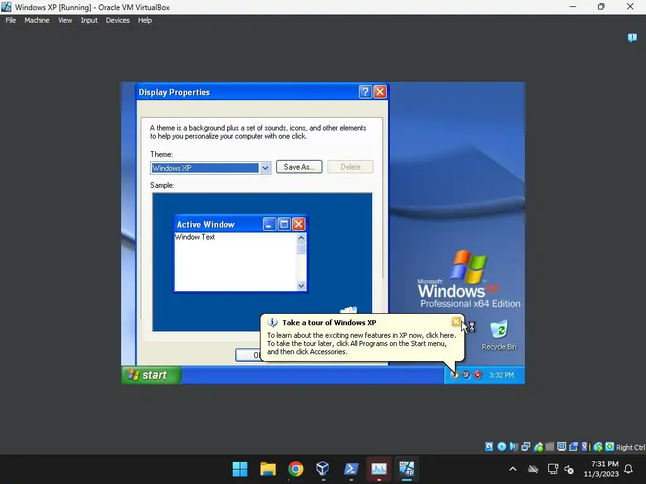Close the Display Properties dialog
The image size is (646, 484).
[x=380, y=92]
